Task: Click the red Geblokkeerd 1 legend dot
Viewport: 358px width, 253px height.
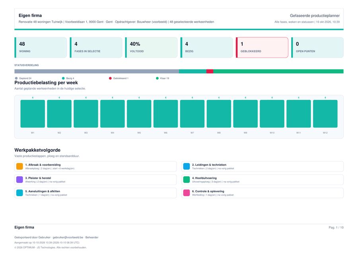Action: click(110, 78)
